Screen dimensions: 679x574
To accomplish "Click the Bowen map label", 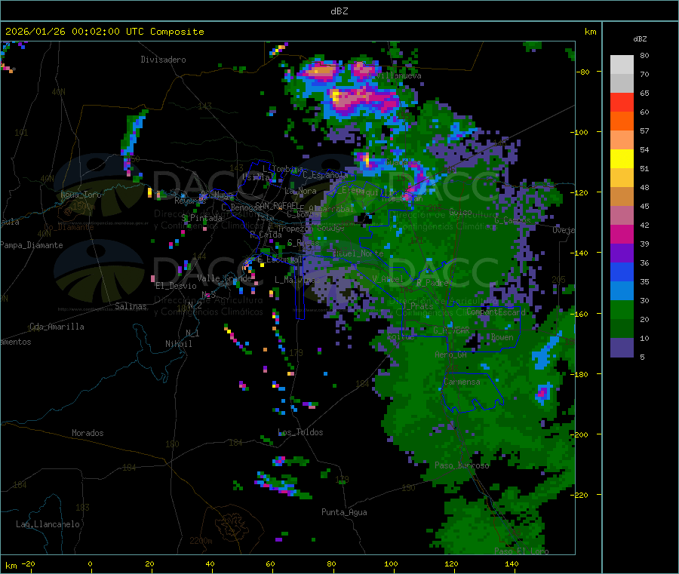I will [x=502, y=337].
